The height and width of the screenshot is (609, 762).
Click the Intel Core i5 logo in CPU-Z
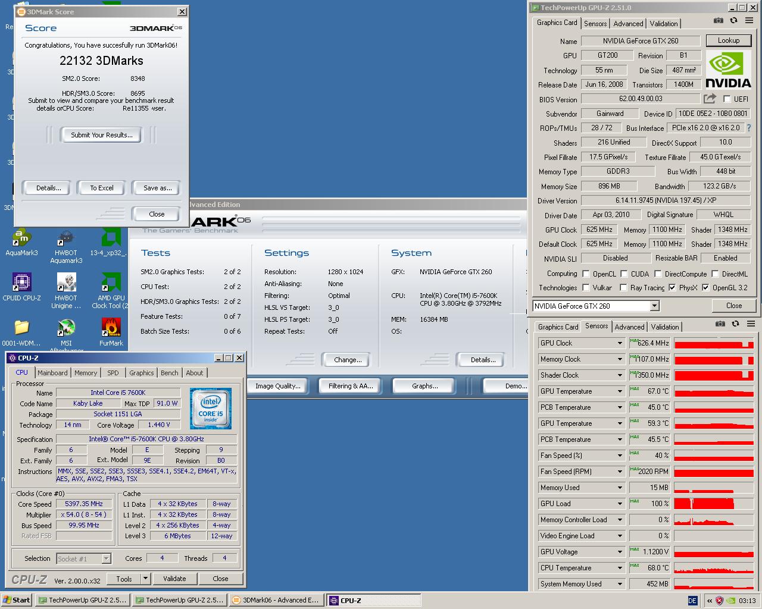click(210, 409)
